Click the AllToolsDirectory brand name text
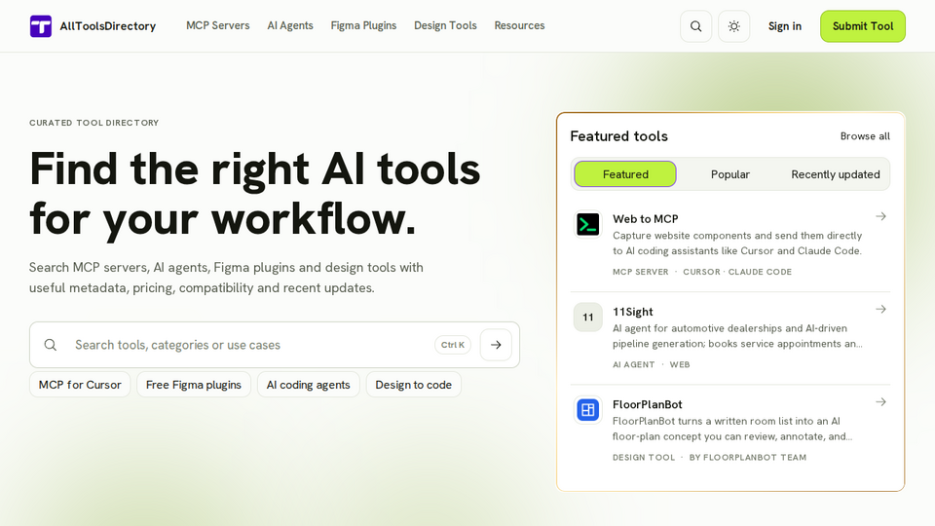 click(x=108, y=26)
